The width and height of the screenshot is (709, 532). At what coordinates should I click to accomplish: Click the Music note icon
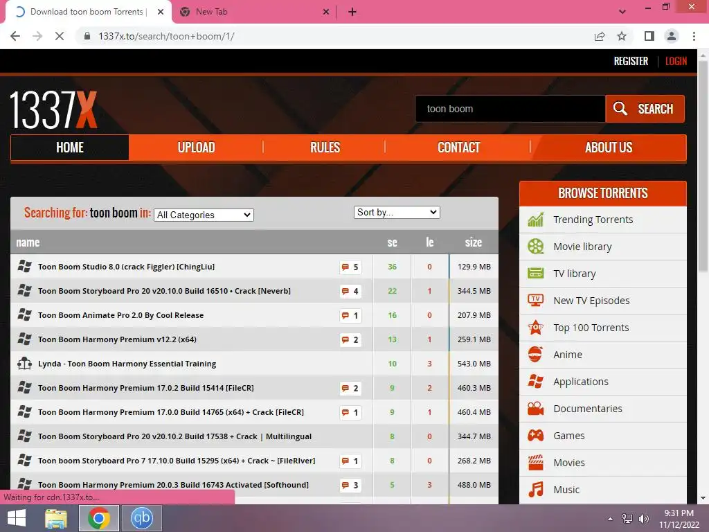click(x=535, y=490)
